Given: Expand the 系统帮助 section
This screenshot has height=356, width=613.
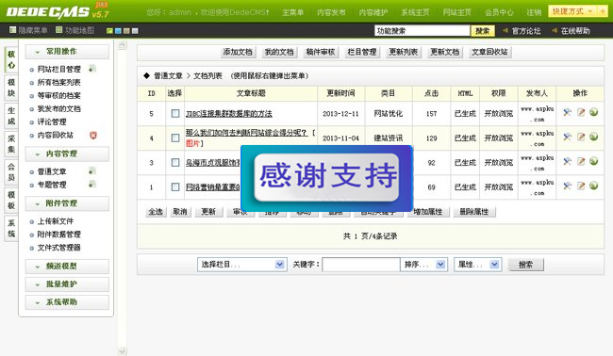Looking at the screenshot, I should tap(67, 302).
